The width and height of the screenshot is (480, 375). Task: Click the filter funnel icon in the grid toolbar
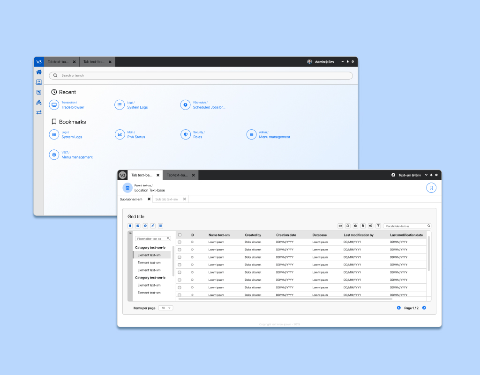[378, 226]
